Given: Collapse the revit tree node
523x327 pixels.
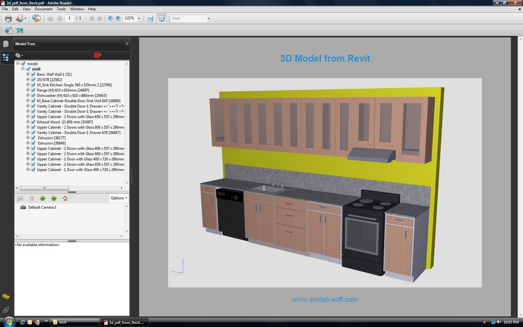Looking at the screenshot, I should [x=23, y=69].
